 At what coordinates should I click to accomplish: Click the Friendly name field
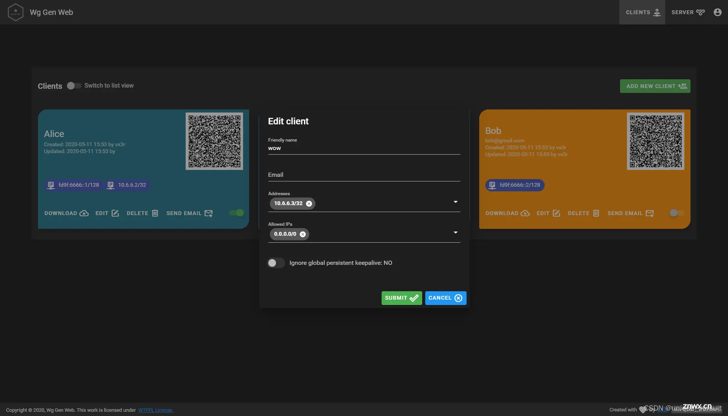[364, 148]
